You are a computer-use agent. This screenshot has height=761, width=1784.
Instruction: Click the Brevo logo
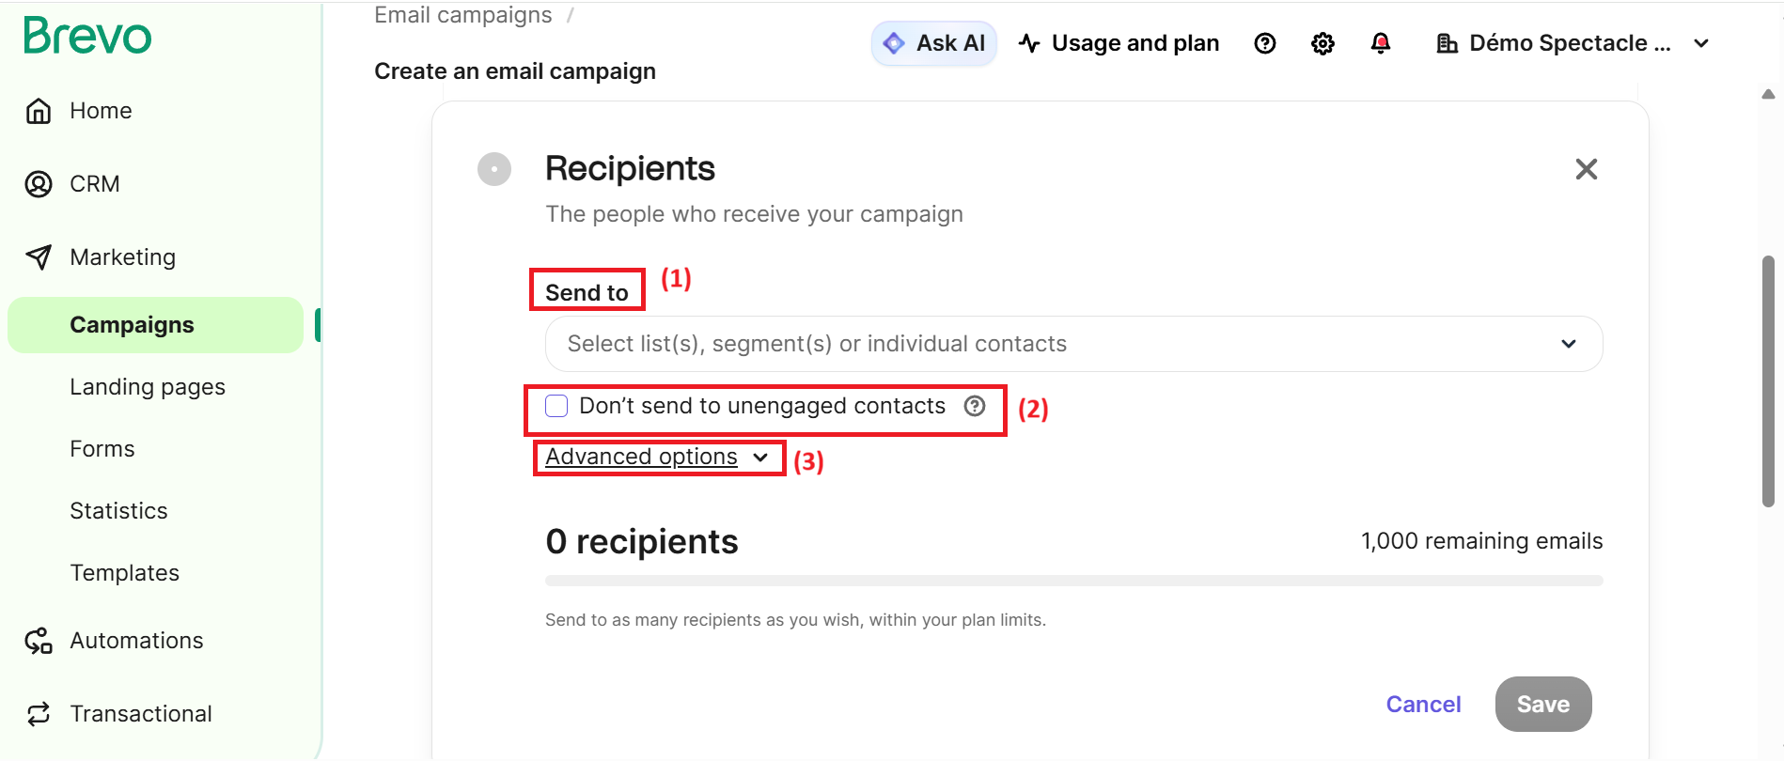point(87,37)
